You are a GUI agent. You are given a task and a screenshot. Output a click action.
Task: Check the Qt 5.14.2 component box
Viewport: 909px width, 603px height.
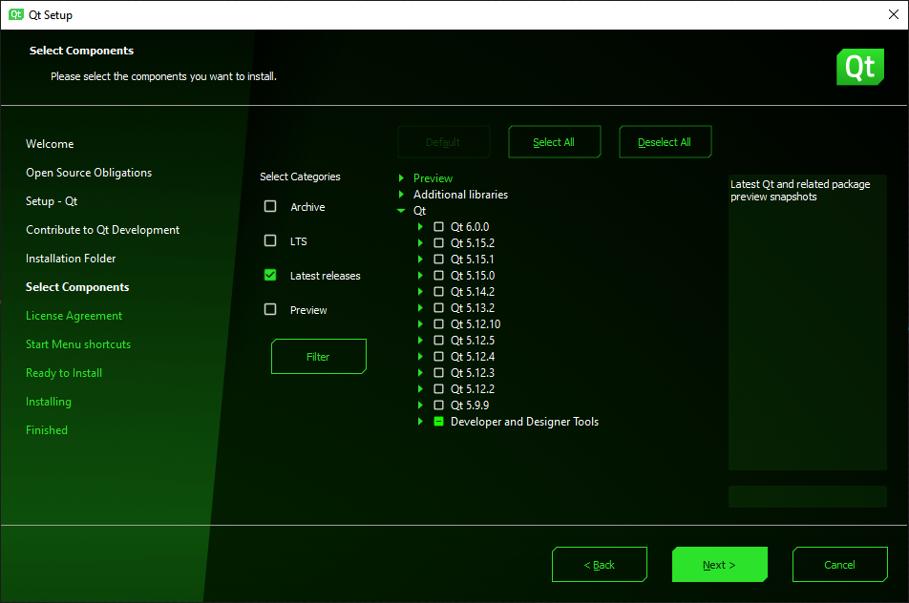point(439,291)
